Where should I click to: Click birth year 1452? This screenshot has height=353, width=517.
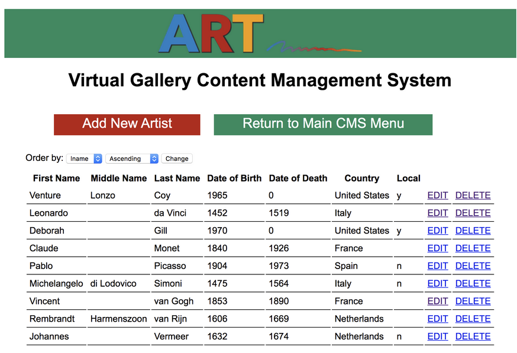click(x=217, y=213)
